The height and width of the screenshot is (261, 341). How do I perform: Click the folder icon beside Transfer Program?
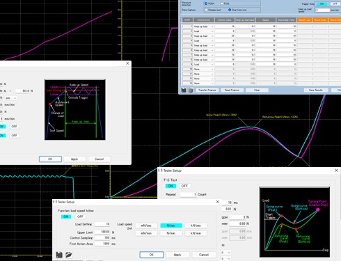[191, 90]
